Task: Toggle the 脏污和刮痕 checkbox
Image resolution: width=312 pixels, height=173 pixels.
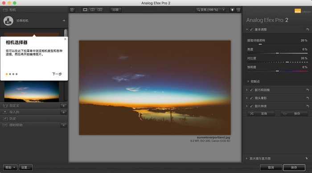Action: coord(251,90)
